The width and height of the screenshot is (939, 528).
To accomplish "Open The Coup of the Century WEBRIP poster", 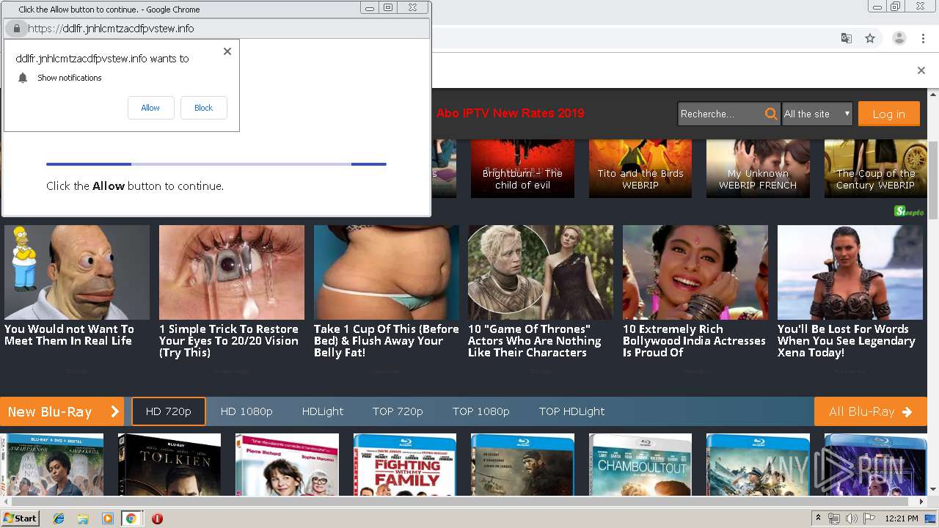I will (875, 168).
